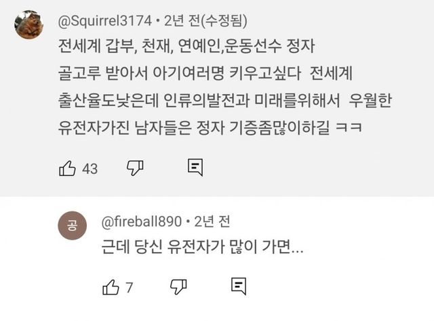The image size is (434, 321).
Task: Dislike the @Squirrel3174 comment
Action: [136, 168]
